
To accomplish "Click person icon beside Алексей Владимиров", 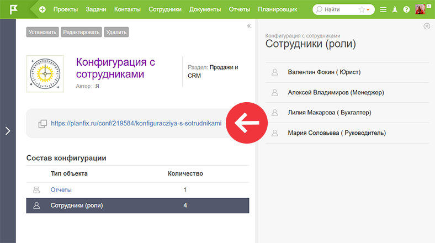I will click(275, 92).
